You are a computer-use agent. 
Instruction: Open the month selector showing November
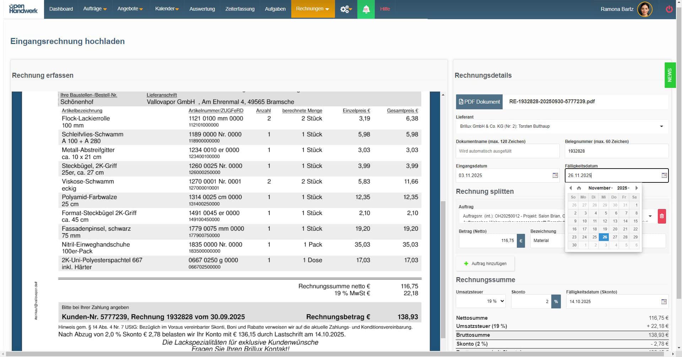pyautogui.click(x=600, y=188)
